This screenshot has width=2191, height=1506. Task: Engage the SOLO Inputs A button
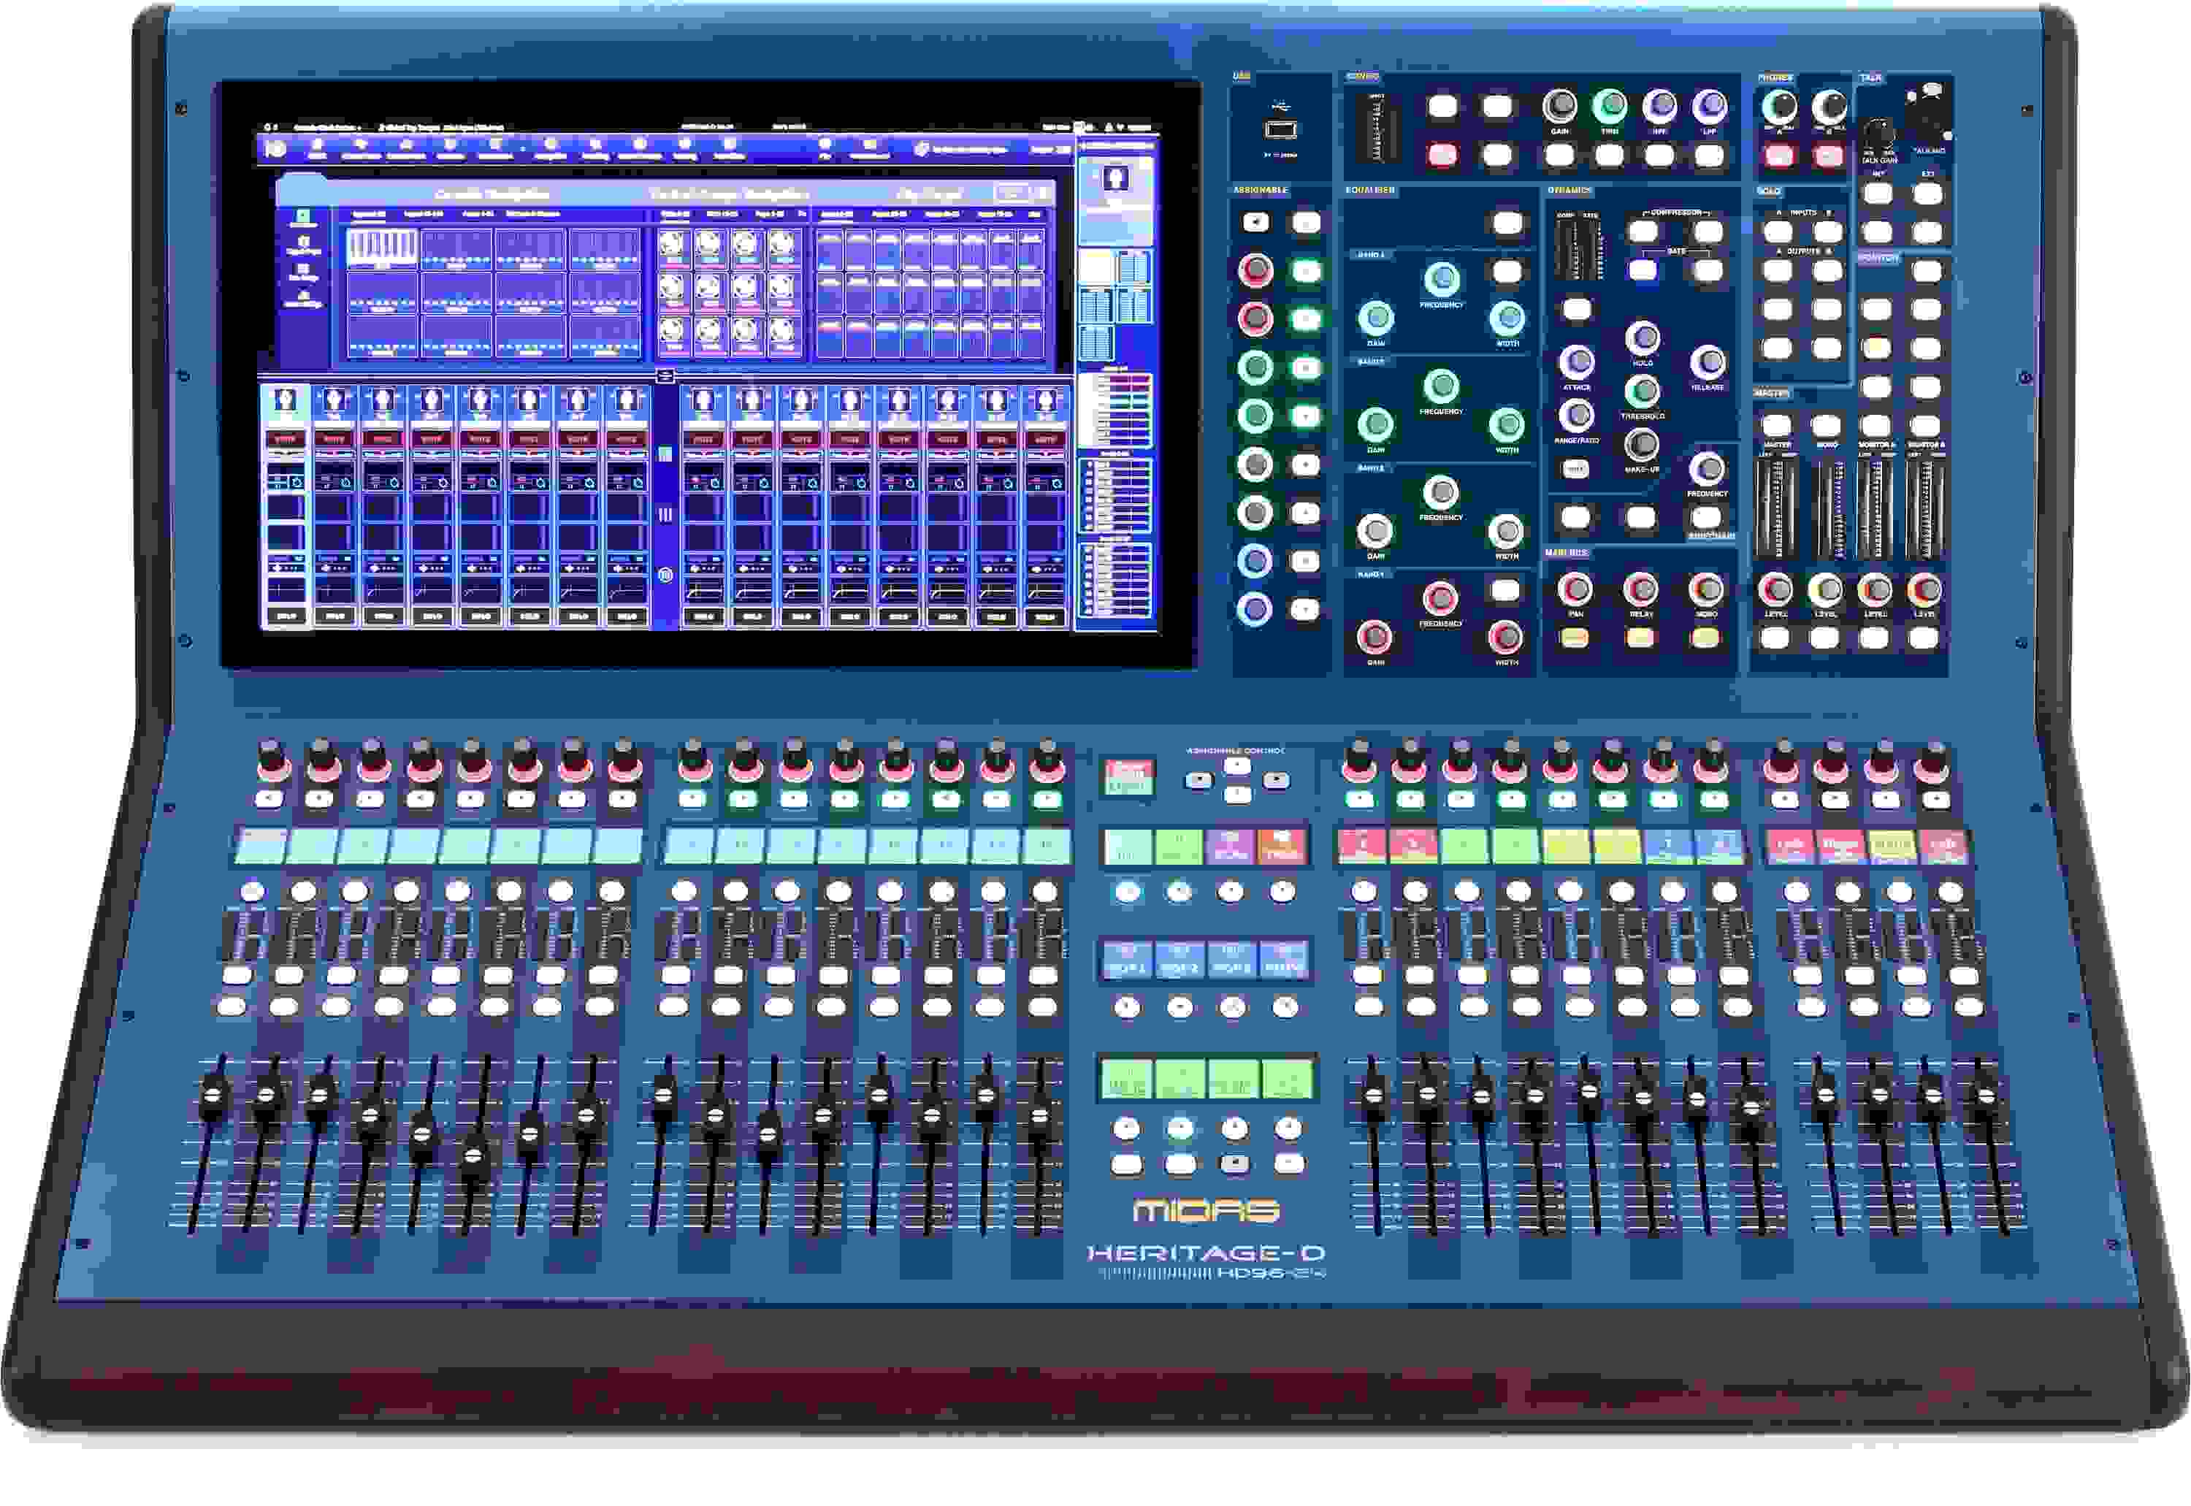pos(1780,232)
